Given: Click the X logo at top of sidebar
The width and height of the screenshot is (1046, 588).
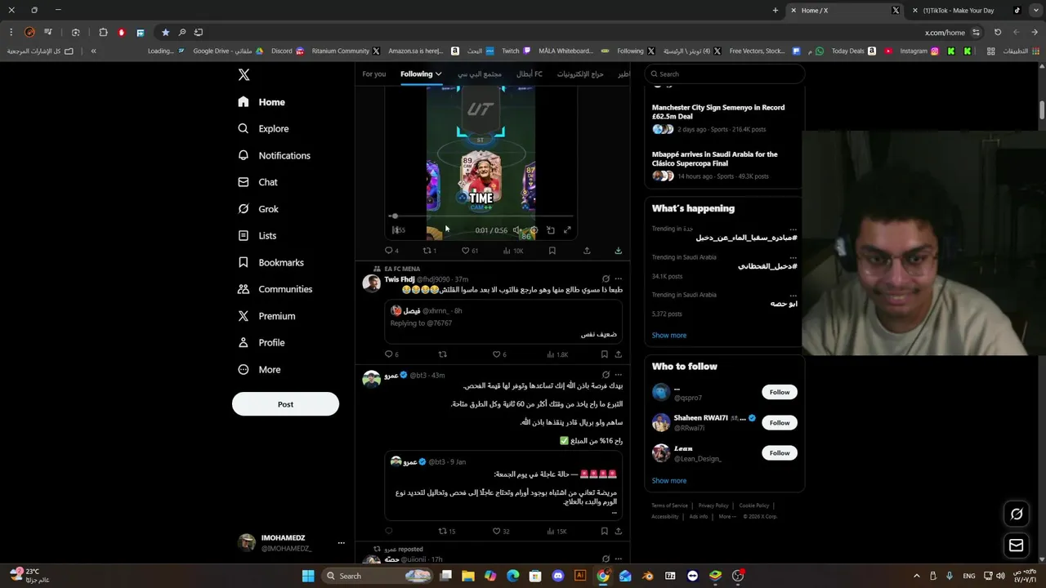Looking at the screenshot, I should click(x=244, y=74).
